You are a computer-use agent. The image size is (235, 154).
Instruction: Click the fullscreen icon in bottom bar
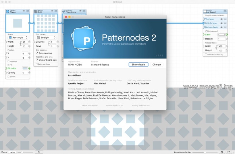tap(229, 152)
